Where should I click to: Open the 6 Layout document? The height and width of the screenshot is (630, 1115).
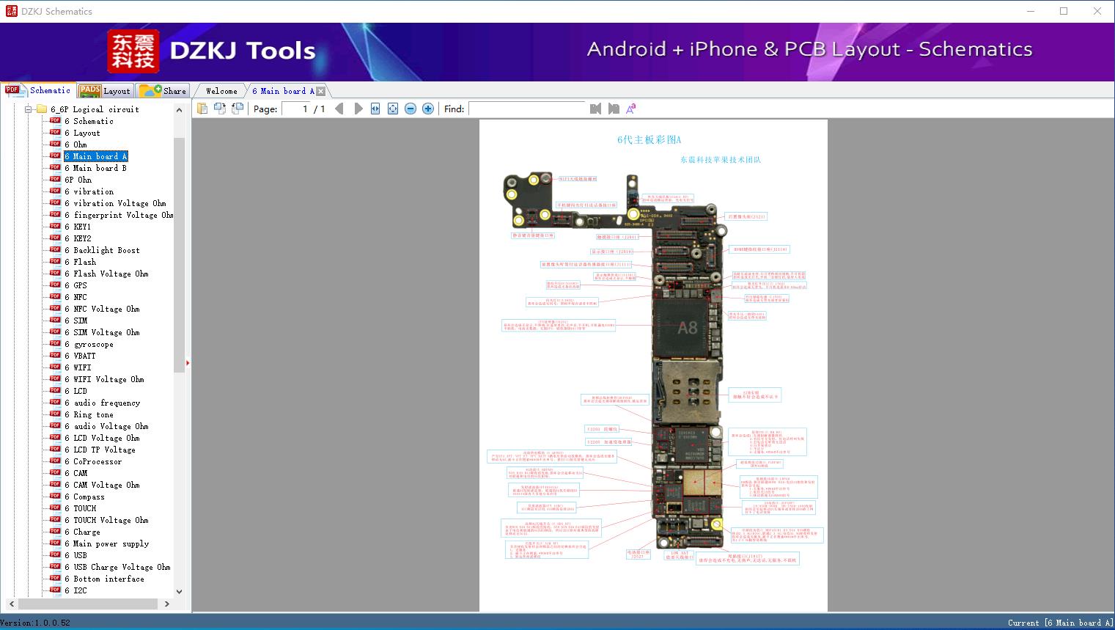click(82, 133)
